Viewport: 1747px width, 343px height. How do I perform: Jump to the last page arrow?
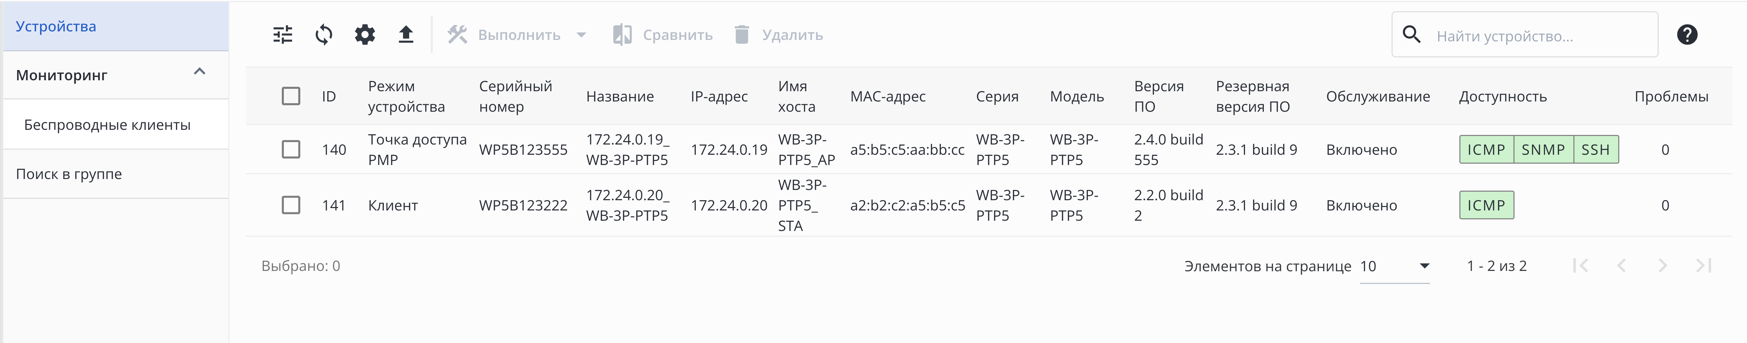point(1703,266)
